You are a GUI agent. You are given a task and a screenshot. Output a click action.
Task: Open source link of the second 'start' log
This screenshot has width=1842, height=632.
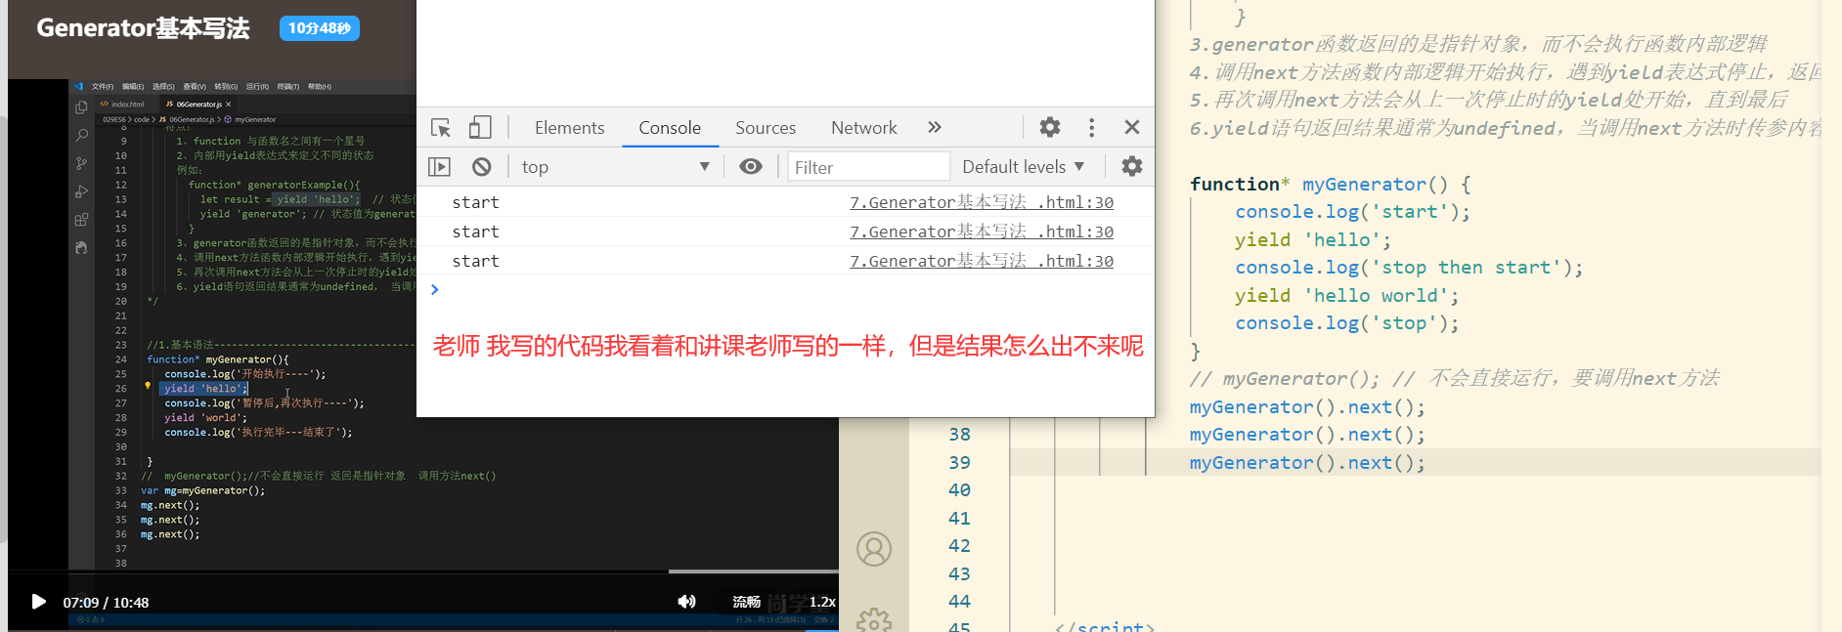click(981, 232)
